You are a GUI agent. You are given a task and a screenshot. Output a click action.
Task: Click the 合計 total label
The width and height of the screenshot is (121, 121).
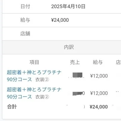(12, 107)
